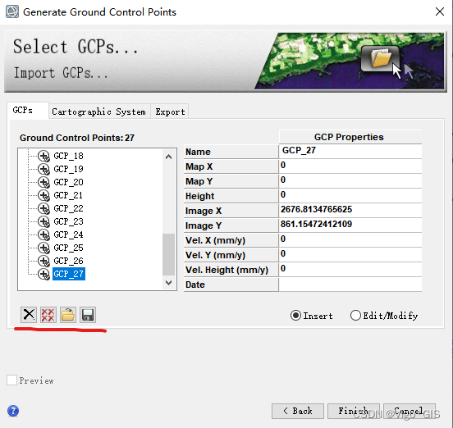This screenshot has height=428, width=453.
Task: Click the Vel. X (mm/y) value field
Action: coord(350,240)
